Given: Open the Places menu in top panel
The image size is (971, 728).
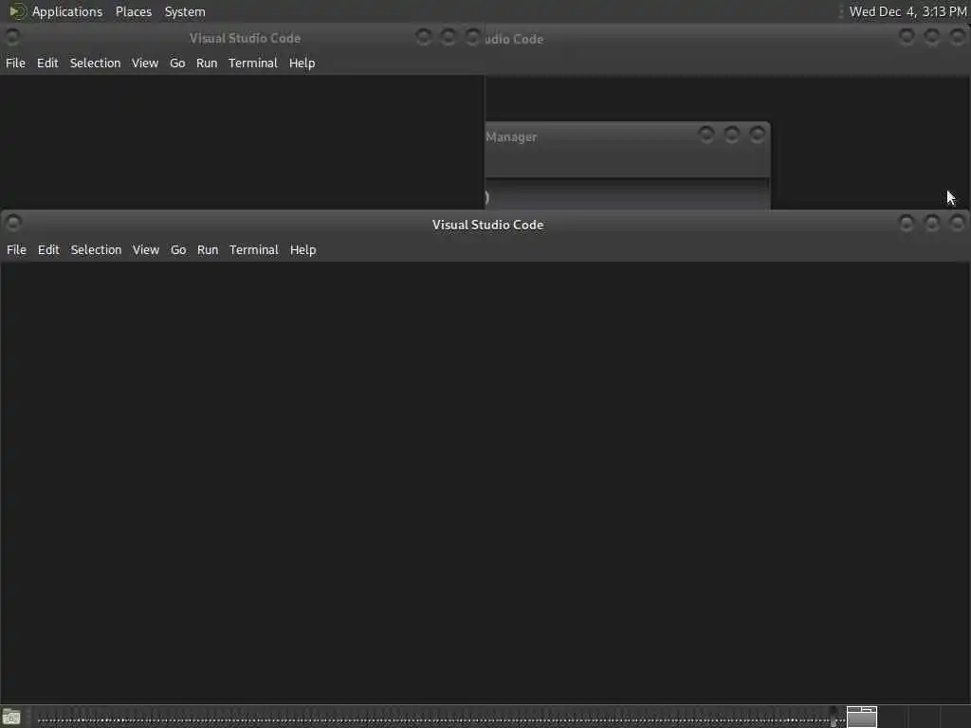Looking at the screenshot, I should click(134, 11).
